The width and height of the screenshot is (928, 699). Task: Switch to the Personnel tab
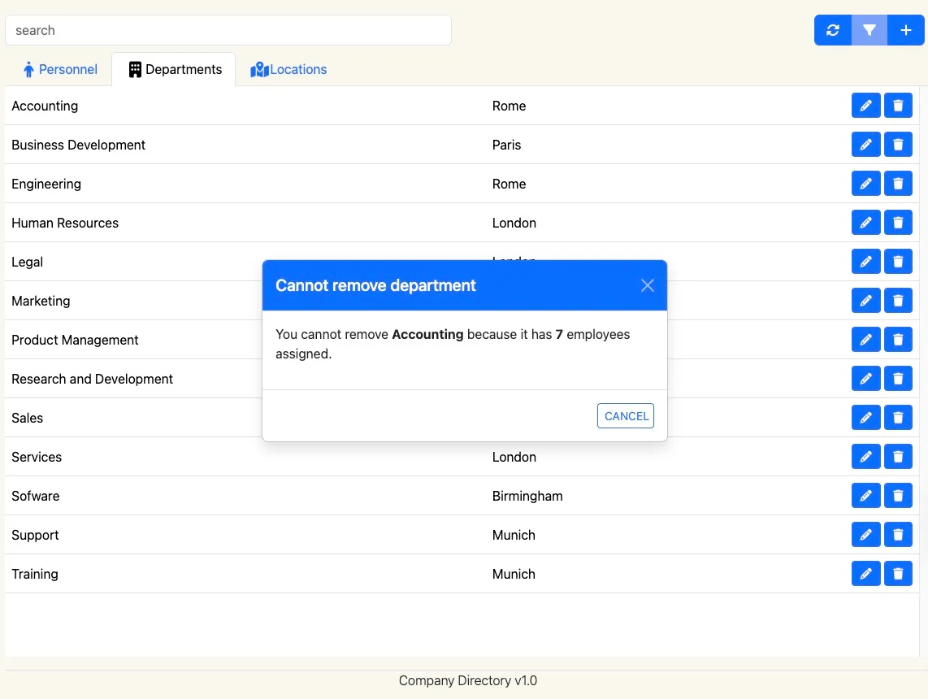point(60,70)
